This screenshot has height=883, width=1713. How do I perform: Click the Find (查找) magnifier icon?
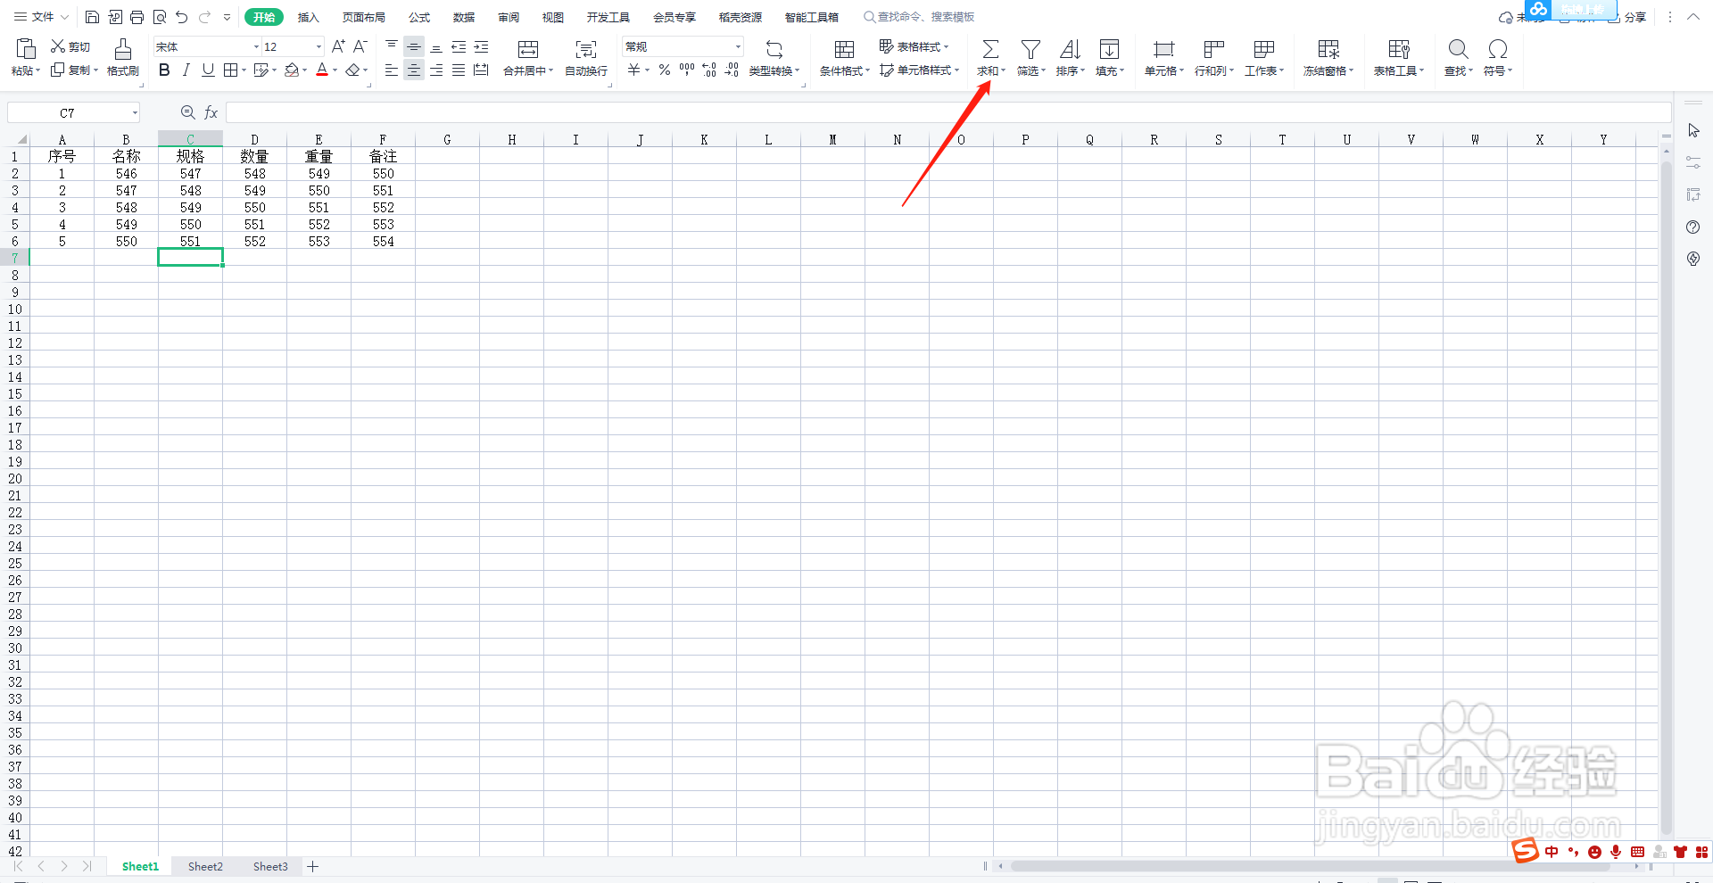click(x=1458, y=49)
